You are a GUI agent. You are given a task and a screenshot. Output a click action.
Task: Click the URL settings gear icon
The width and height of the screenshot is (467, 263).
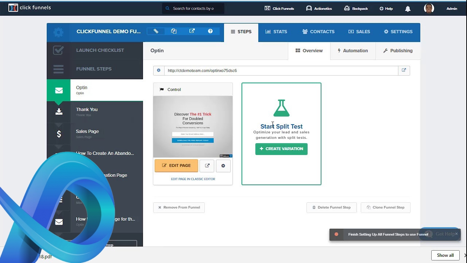(159, 70)
